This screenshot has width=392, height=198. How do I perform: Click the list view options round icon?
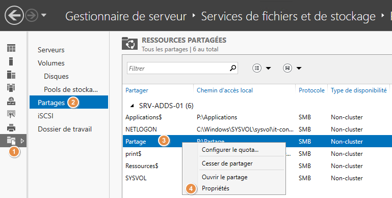(257, 68)
